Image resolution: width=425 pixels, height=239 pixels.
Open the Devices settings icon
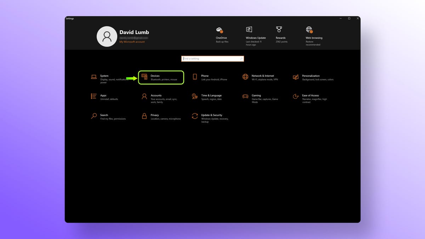pyautogui.click(x=144, y=77)
